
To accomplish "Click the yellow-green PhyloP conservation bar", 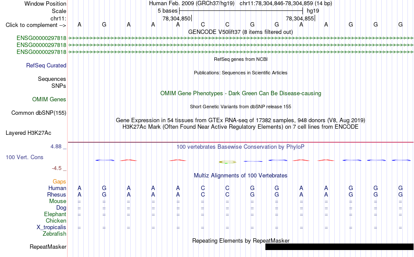I will point(227,162).
